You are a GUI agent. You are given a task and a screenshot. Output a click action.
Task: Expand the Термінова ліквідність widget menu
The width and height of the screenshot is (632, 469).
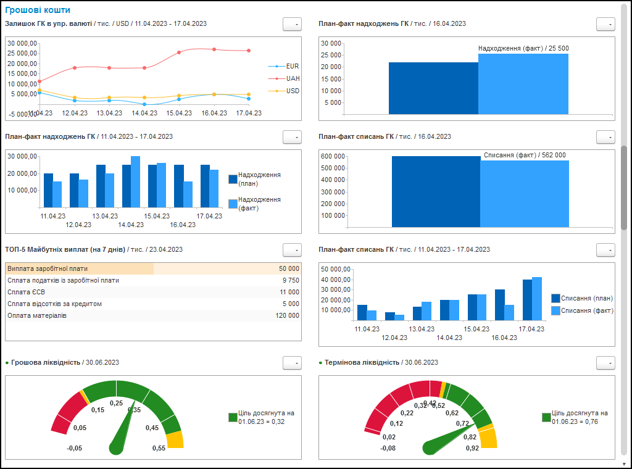(x=605, y=362)
